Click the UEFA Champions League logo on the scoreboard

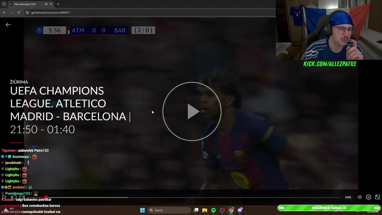point(39,30)
